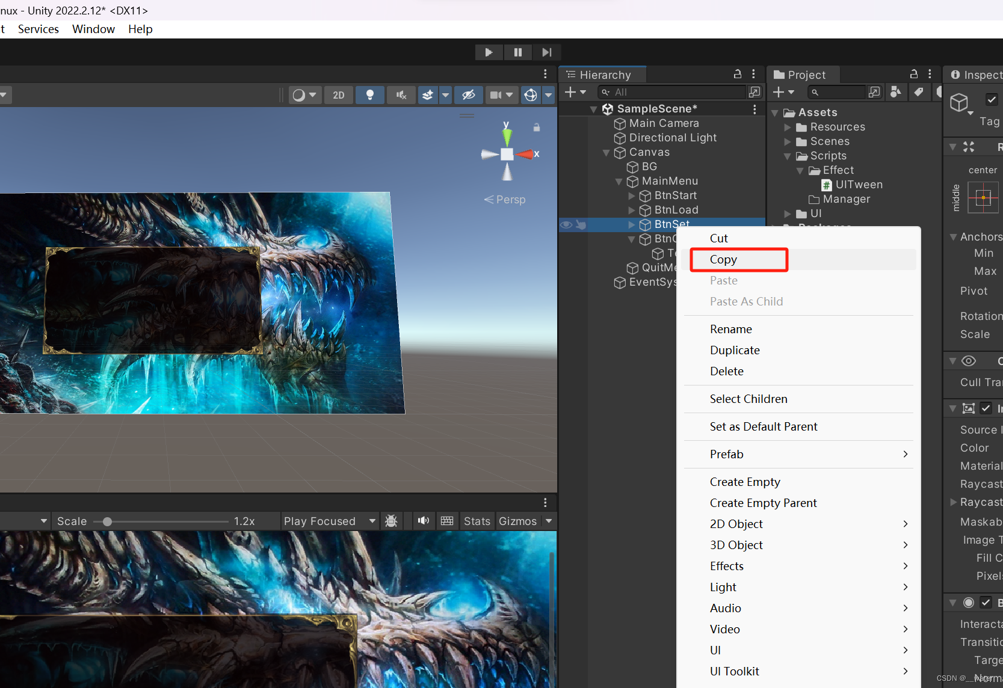
Task: Open the Project create plus dropdown
Action: tap(783, 92)
